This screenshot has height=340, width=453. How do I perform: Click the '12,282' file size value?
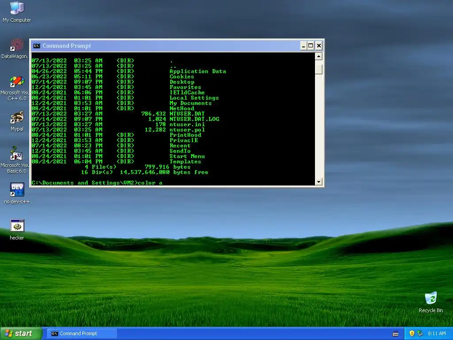[x=155, y=130]
